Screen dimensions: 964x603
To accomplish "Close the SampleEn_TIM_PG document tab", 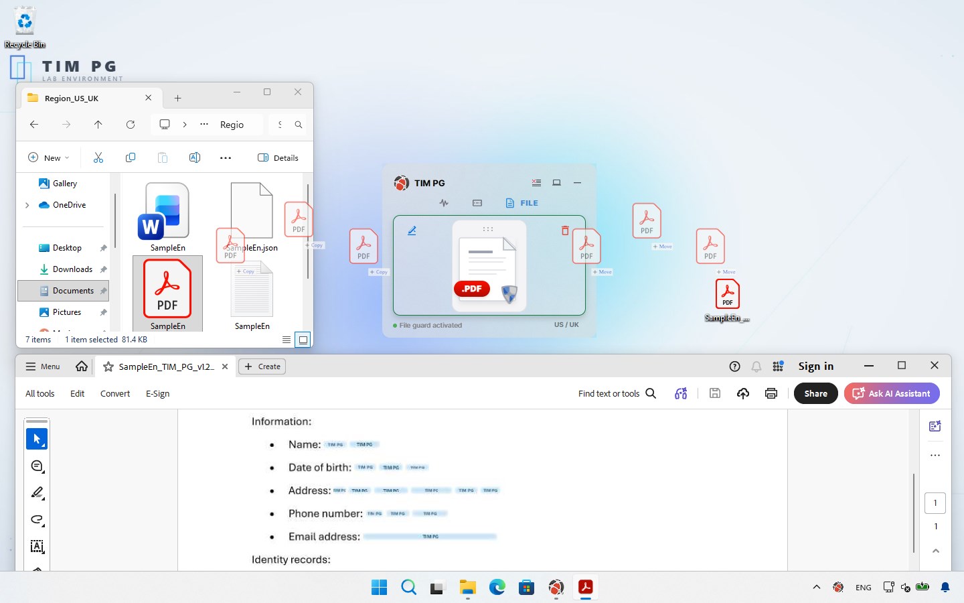I will (225, 366).
